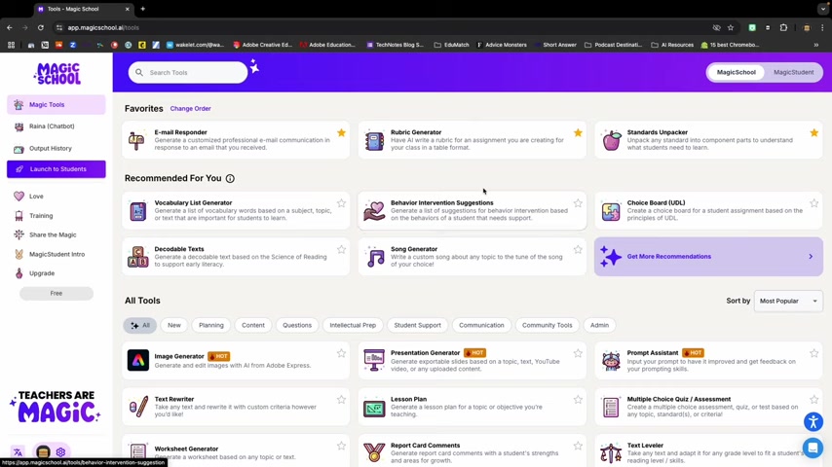Click the info icon beside Recommended For You
The image size is (832, 467).
point(230,179)
